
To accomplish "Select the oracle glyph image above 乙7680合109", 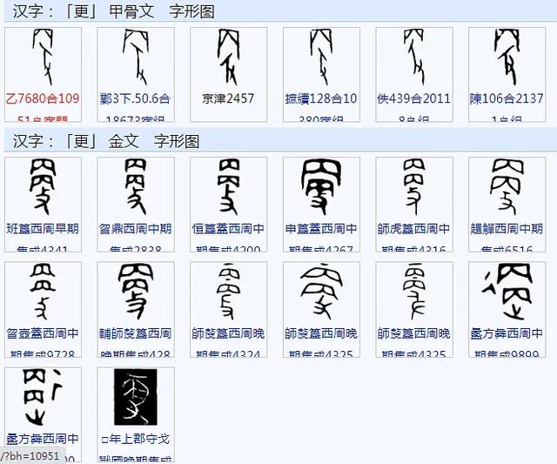I will tap(44, 57).
